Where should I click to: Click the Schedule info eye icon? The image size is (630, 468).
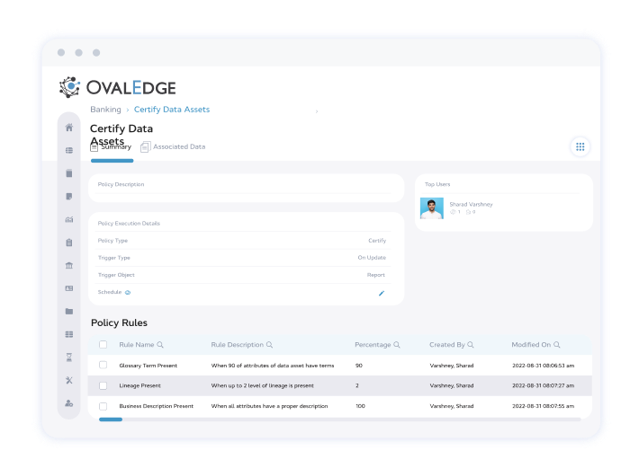click(x=128, y=292)
